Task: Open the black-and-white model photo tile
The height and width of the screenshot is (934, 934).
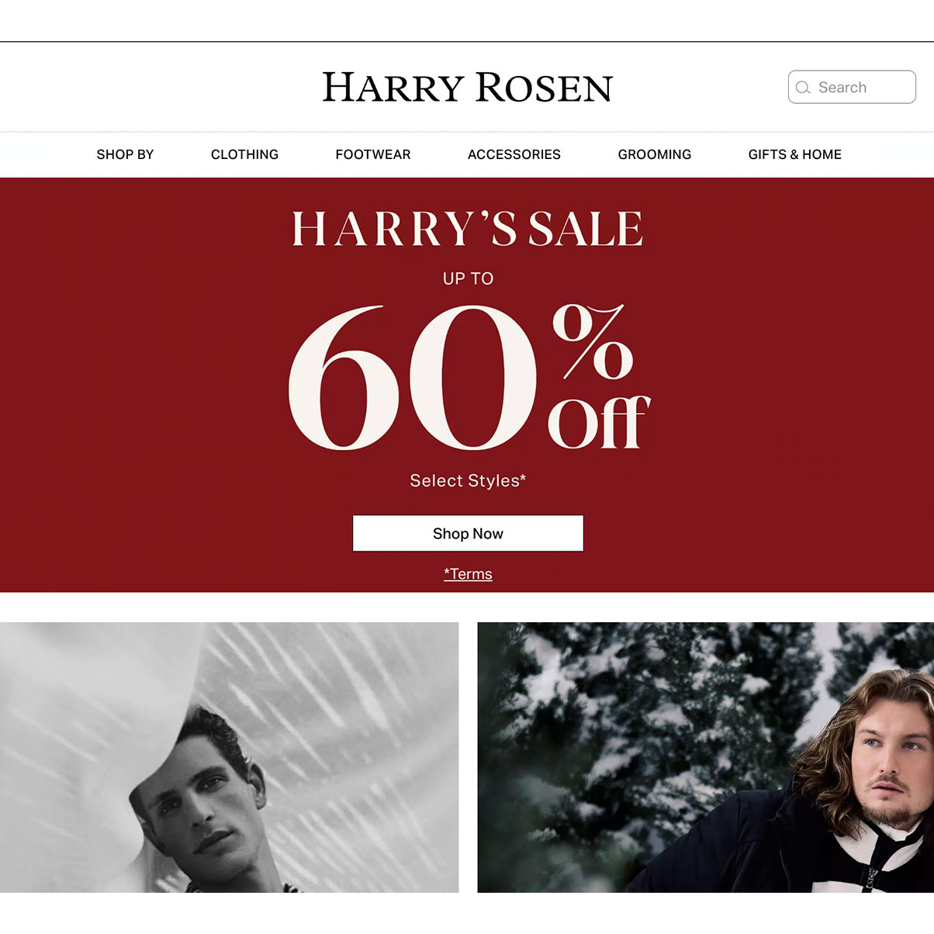Action: coord(229,757)
